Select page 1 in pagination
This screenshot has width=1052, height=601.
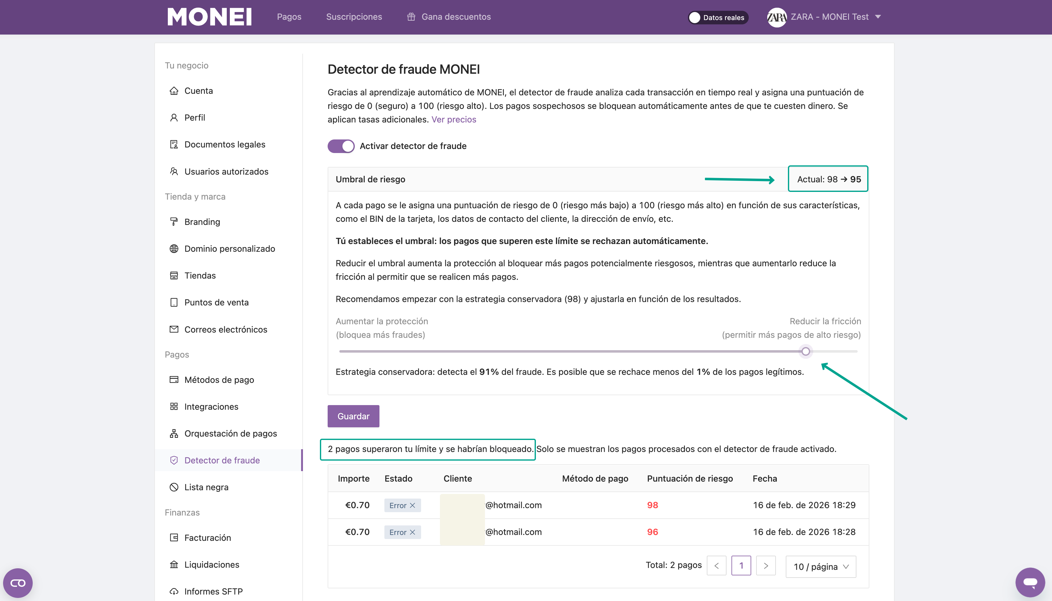coord(741,566)
